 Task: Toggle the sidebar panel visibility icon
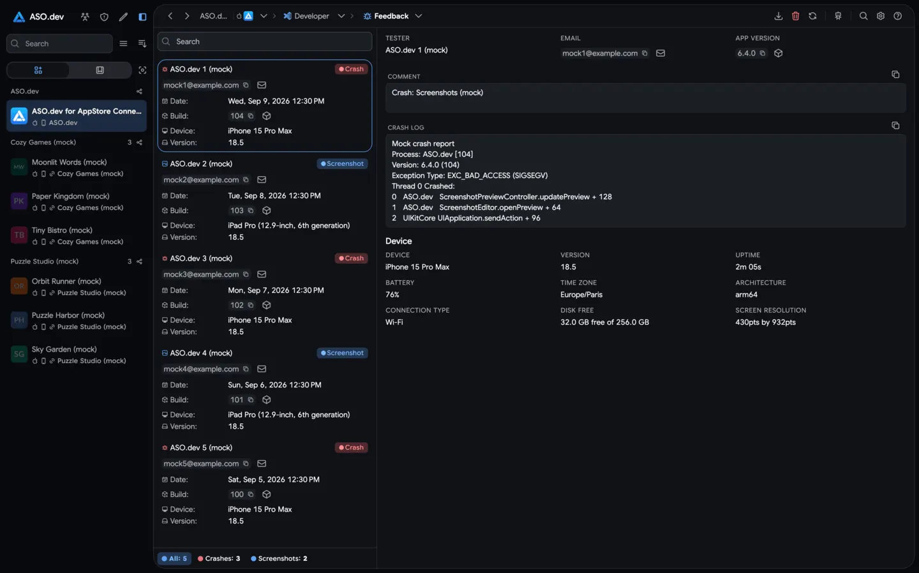click(x=142, y=17)
